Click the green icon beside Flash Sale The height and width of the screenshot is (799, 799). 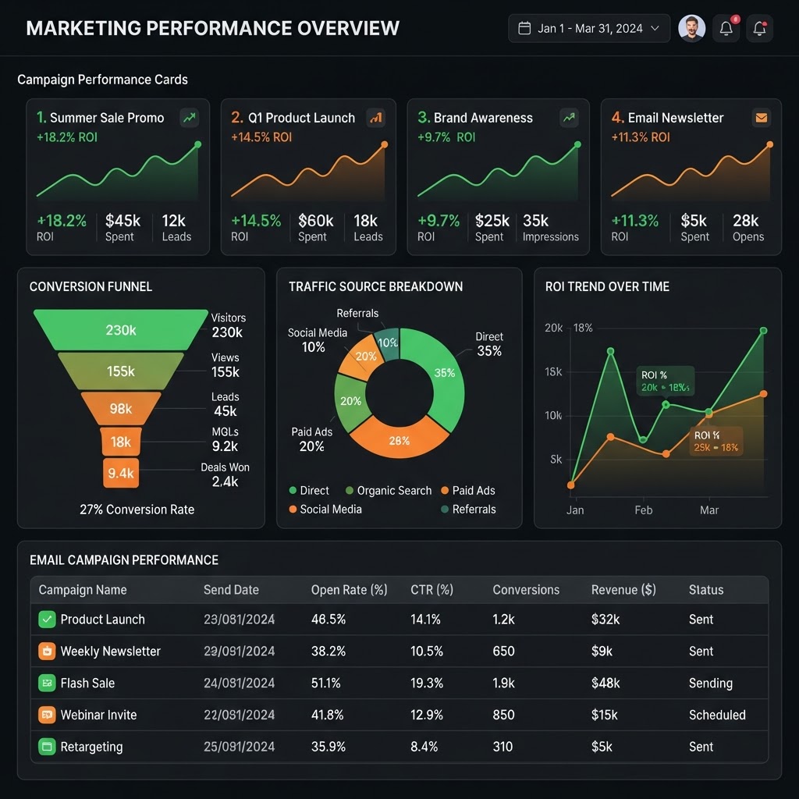pyautogui.click(x=47, y=683)
